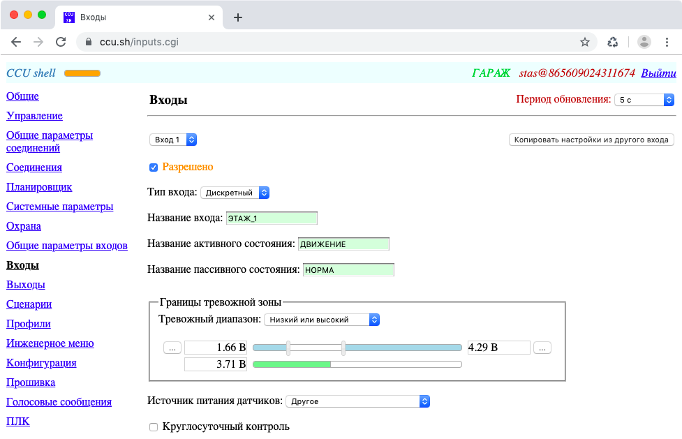Open the Вход 1 input selector
The image size is (682, 439).
pyautogui.click(x=172, y=140)
